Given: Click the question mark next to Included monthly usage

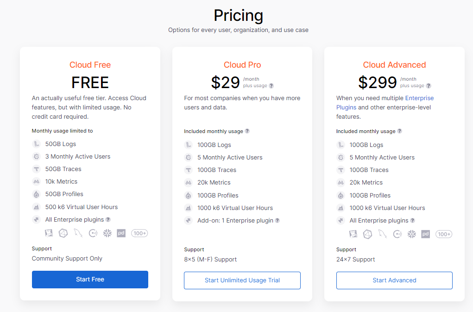Looking at the screenshot, I should pyautogui.click(x=247, y=131).
